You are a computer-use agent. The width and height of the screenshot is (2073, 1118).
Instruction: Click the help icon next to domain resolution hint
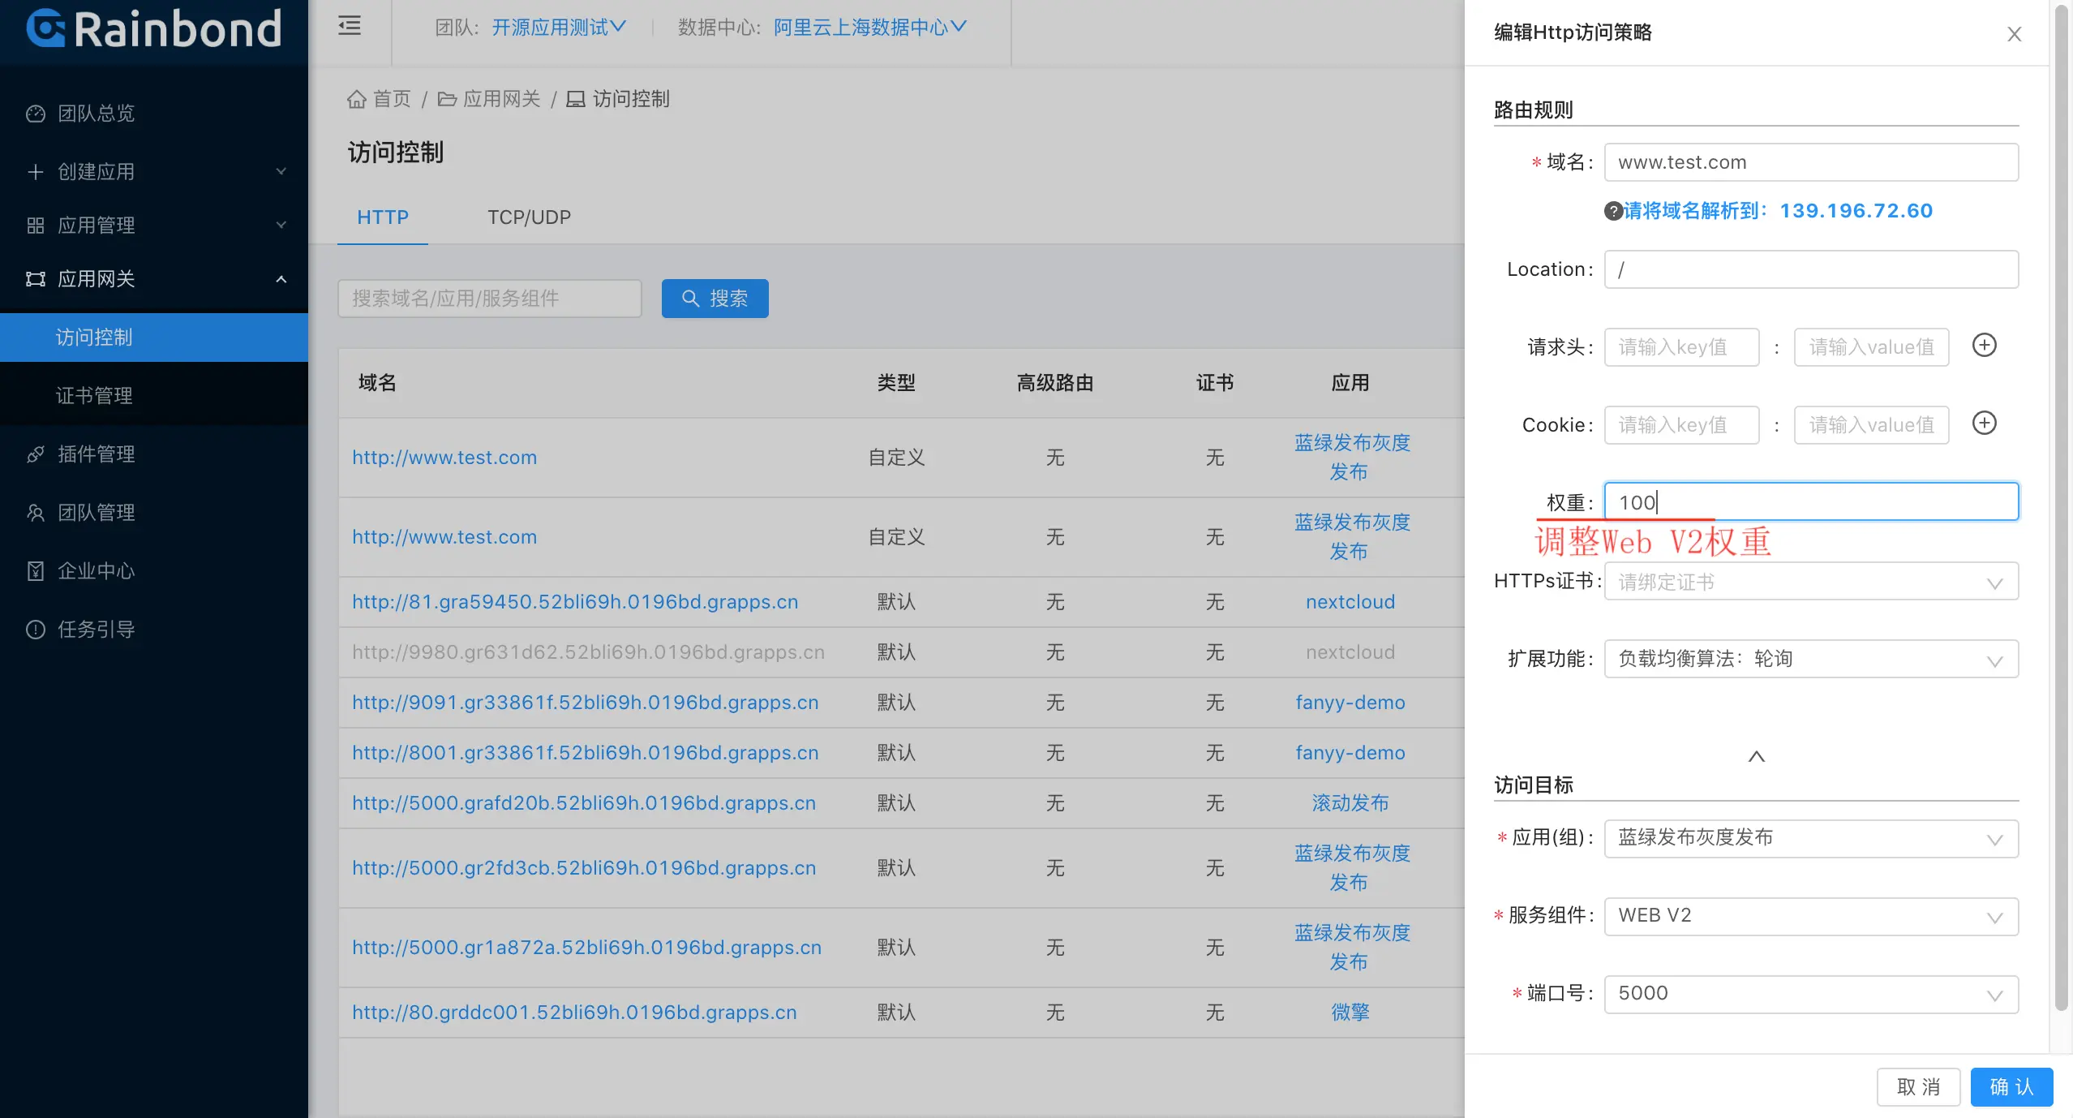click(1612, 212)
